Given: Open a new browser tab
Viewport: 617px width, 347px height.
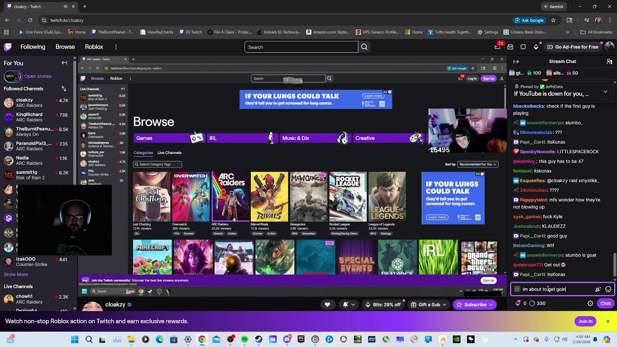Looking at the screenshot, I should (x=84, y=7).
